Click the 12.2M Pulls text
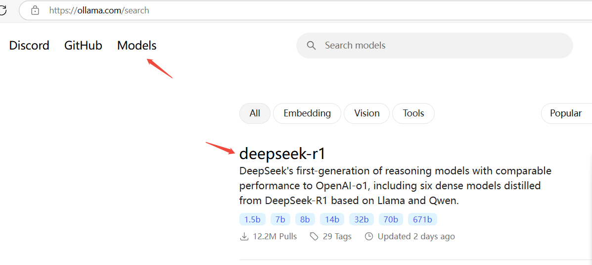Screen dimensions: 592x265 pyautogui.click(x=274, y=237)
